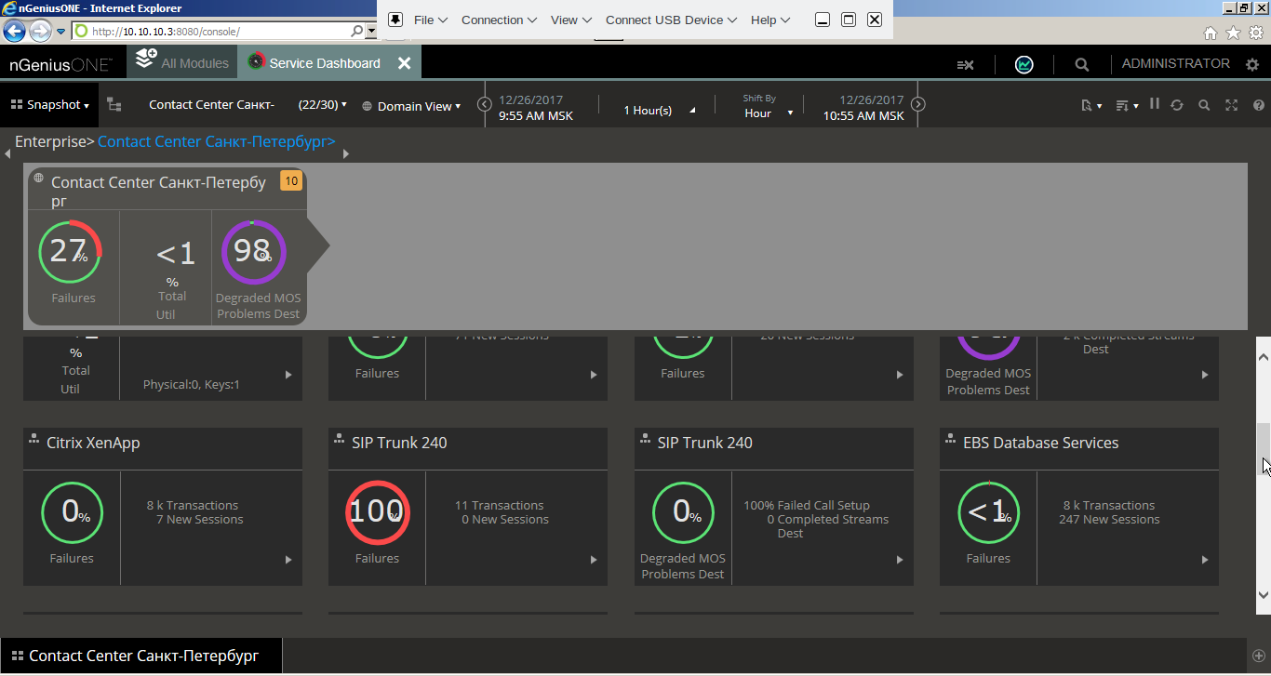
Task: Close the Service Dashboard tab
Action: pyautogui.click(x=404, y=63)
